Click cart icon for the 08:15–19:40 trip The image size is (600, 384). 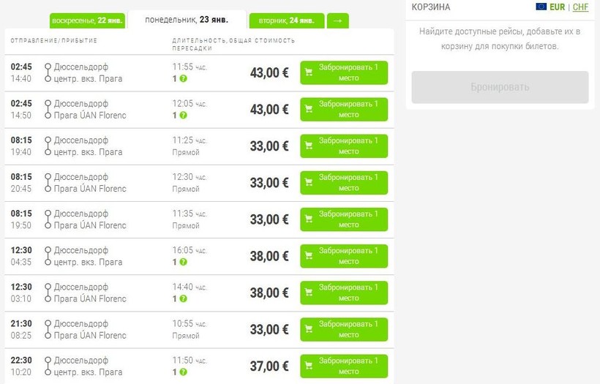(309, 146)
